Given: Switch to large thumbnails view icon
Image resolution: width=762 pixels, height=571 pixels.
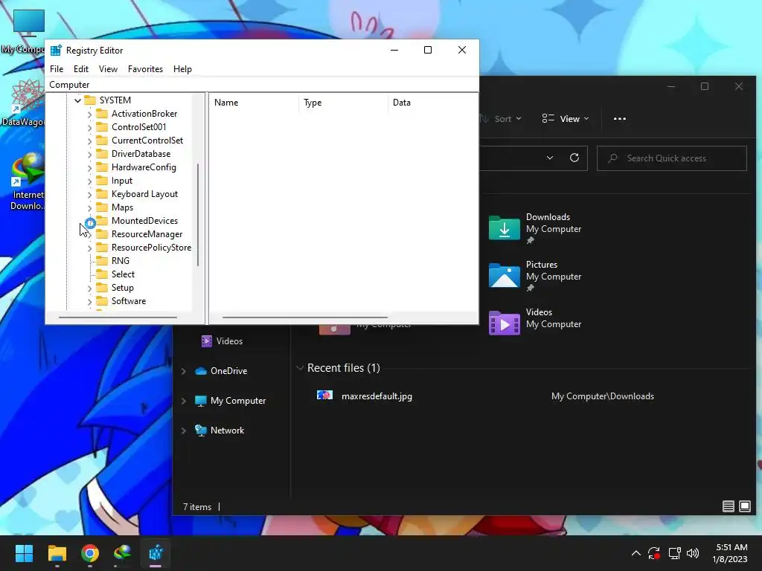Looking at the screenshot, I should point(744,506).
